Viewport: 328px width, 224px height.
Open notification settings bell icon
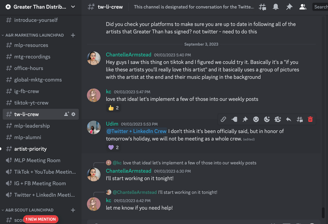[276, 7]
